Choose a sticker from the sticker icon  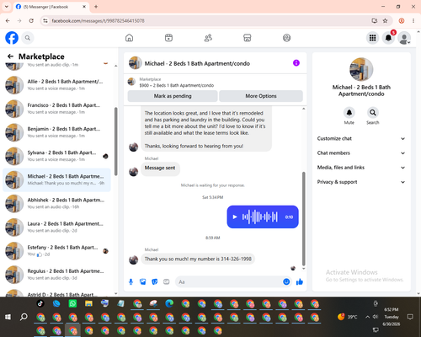[x=155, y=281]
